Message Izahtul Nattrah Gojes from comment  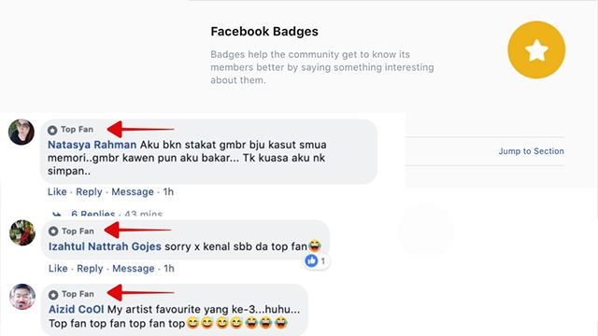tap(133, 268)
